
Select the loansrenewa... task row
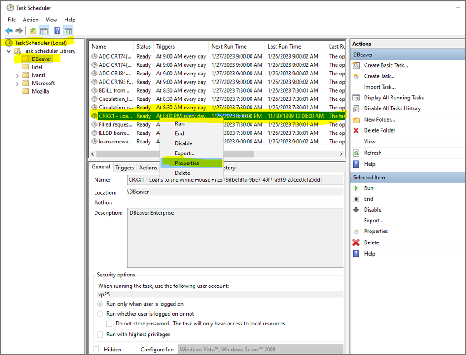pos(217,142)
